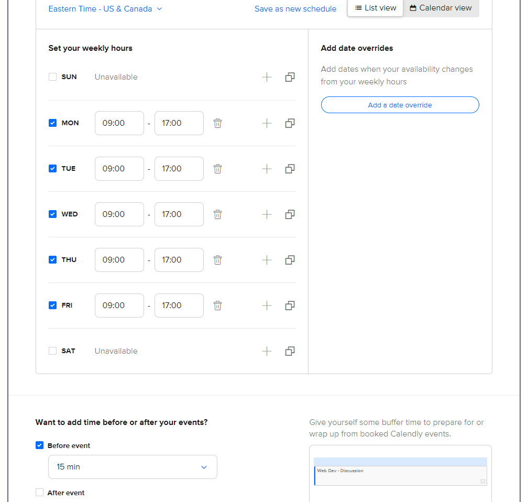The image size is (528, 502).
Task: Open the 15 min buffer dropdown
Action: point(133,467)
